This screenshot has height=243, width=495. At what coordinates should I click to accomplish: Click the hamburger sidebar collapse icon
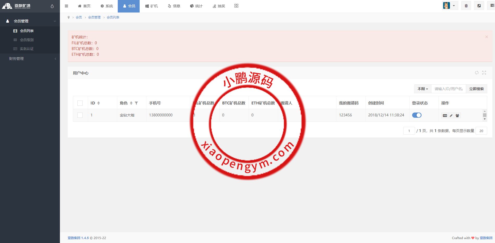(66, 6)
